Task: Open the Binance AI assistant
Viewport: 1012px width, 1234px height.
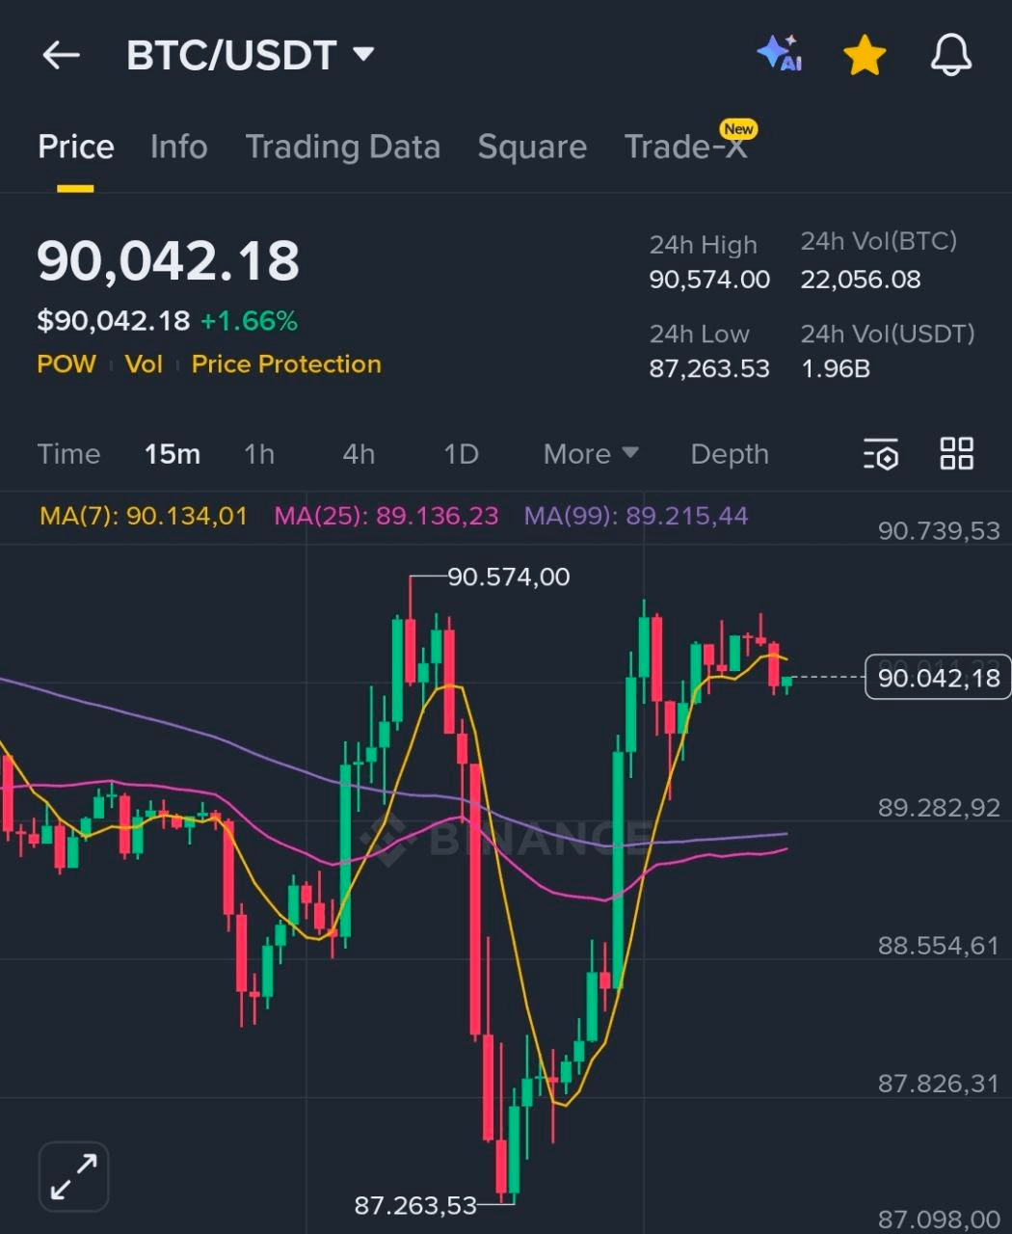Action: [x=779, y=55]
